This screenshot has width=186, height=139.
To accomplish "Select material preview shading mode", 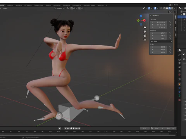I will click(170, 8).
